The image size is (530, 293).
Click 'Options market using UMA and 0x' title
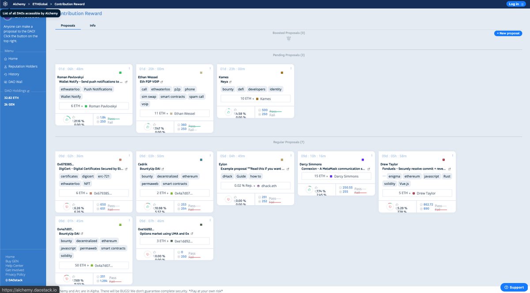164,234
